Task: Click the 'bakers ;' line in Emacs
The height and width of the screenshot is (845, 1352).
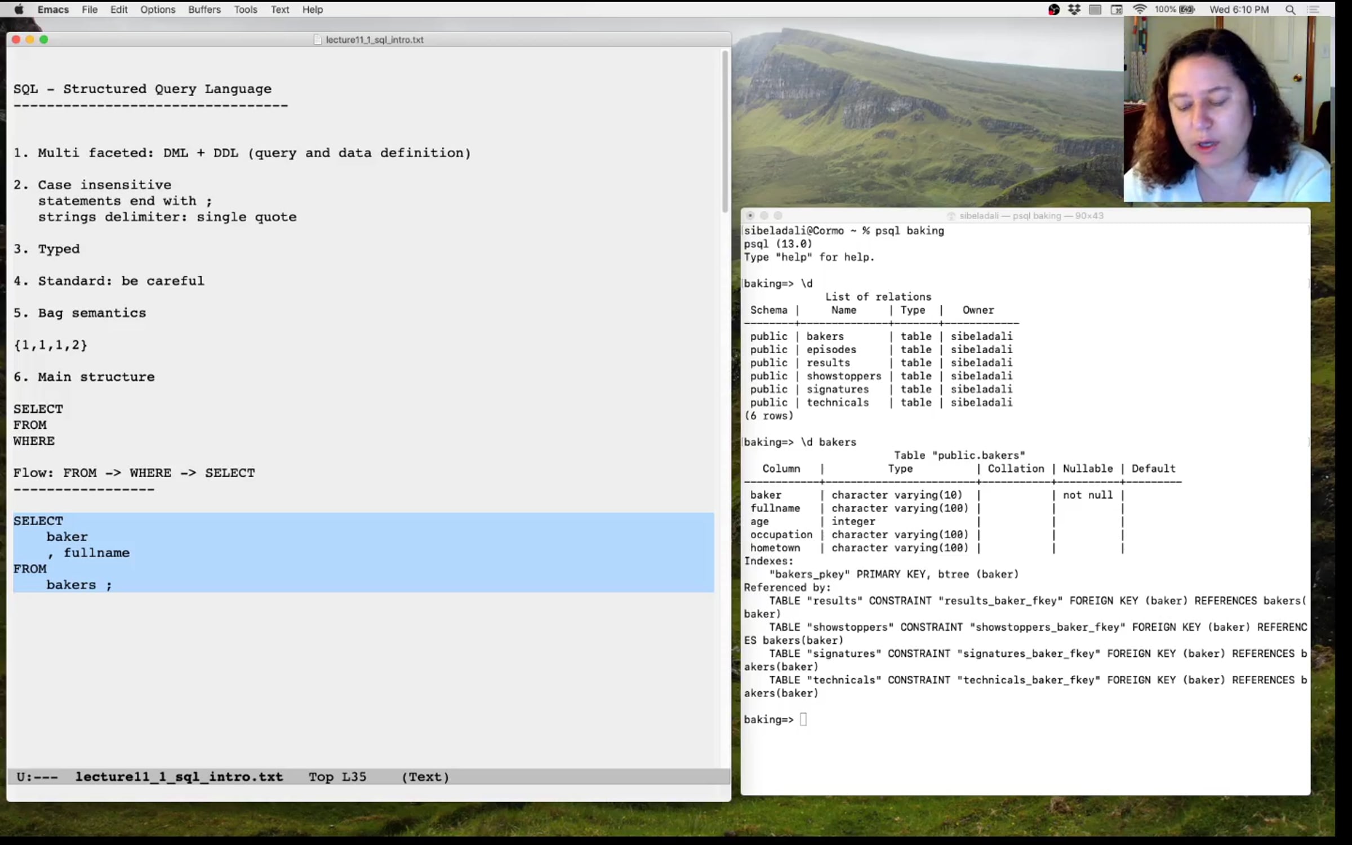Action: 79,585
